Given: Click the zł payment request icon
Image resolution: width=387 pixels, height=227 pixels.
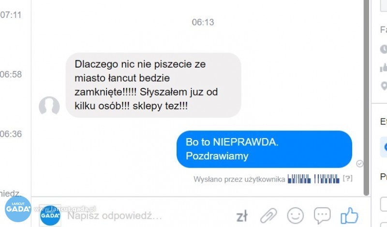Looking at the screenshot, I should coord(241,217).
